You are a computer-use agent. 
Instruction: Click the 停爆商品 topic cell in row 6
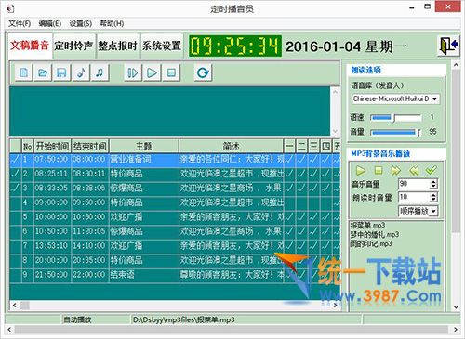(x=144, y=231)
